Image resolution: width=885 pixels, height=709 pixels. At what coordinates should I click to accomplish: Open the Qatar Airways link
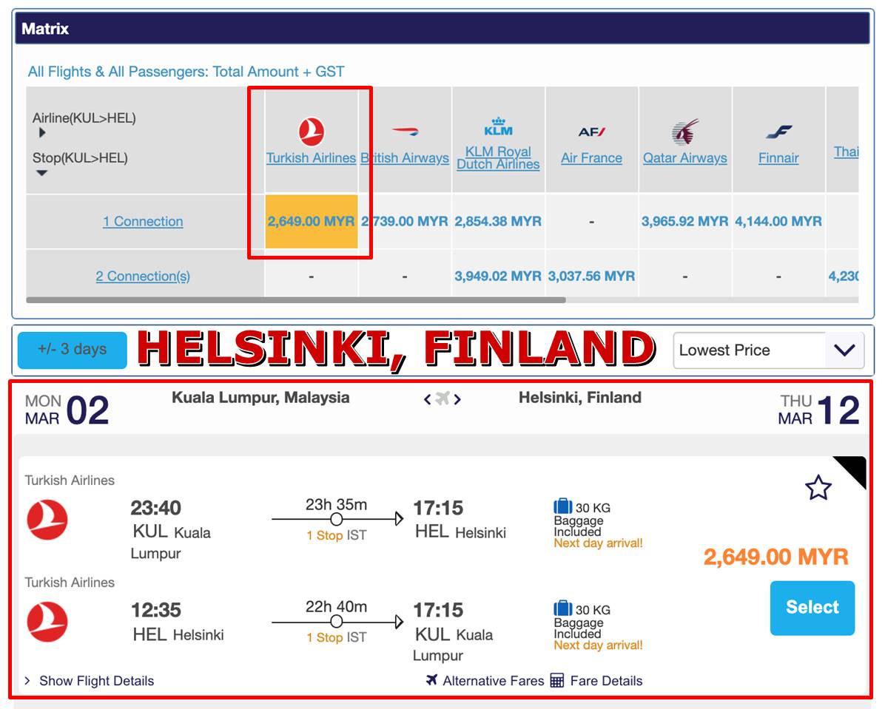[685, 158]
